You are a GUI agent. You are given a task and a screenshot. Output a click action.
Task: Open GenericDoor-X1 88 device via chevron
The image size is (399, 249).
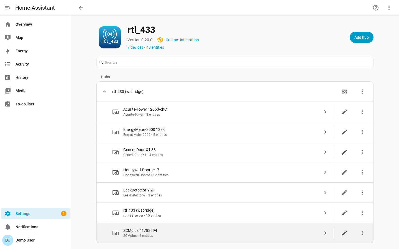325,152
